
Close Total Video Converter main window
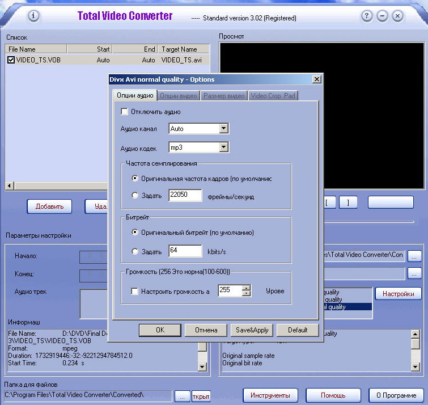[398, 16]
